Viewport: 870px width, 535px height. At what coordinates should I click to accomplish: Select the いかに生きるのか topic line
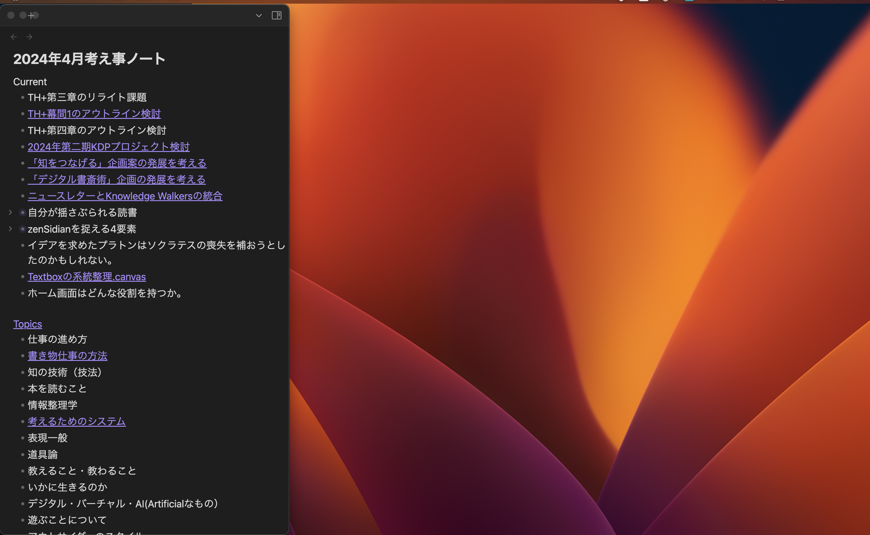click(68, 487)
